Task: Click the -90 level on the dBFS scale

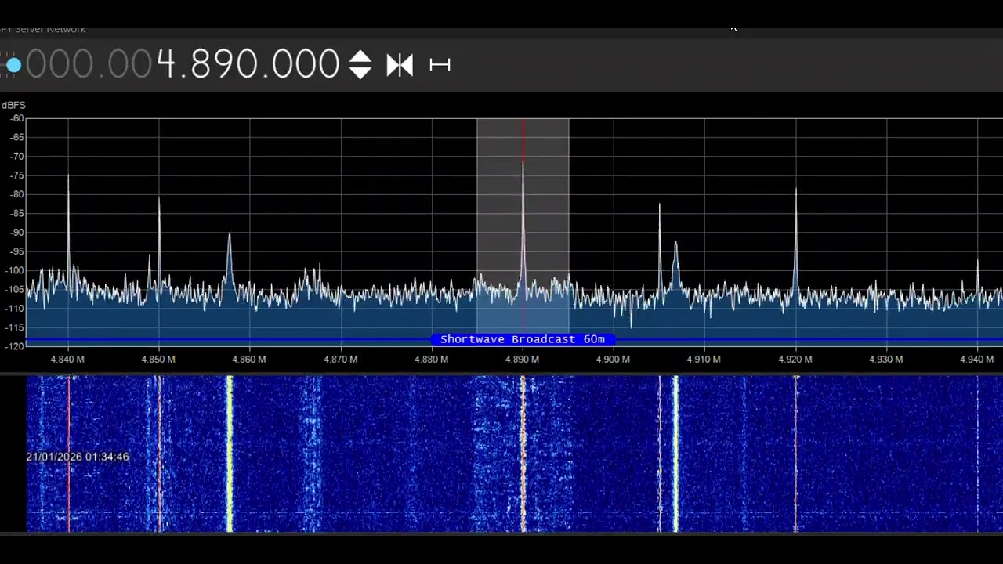Action: point(16,233)
